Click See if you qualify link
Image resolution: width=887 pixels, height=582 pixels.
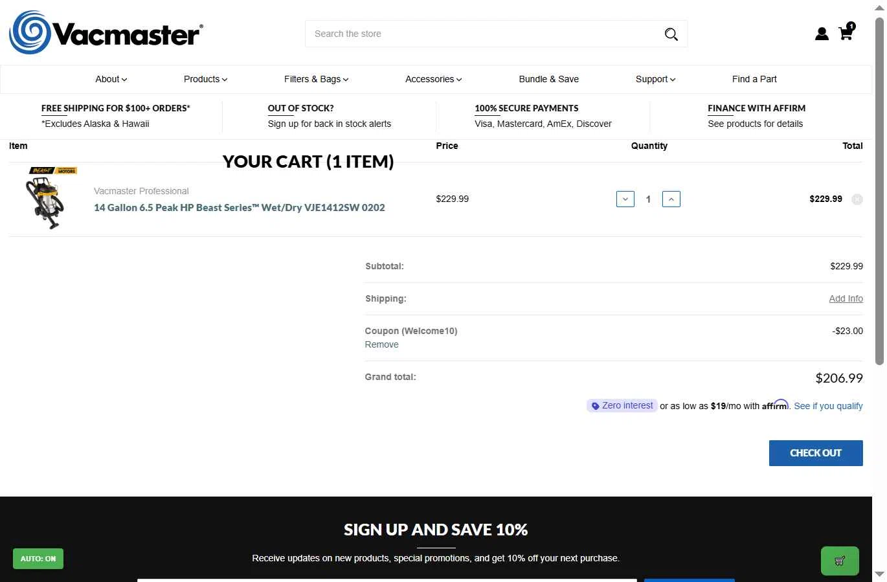point(829,406)
